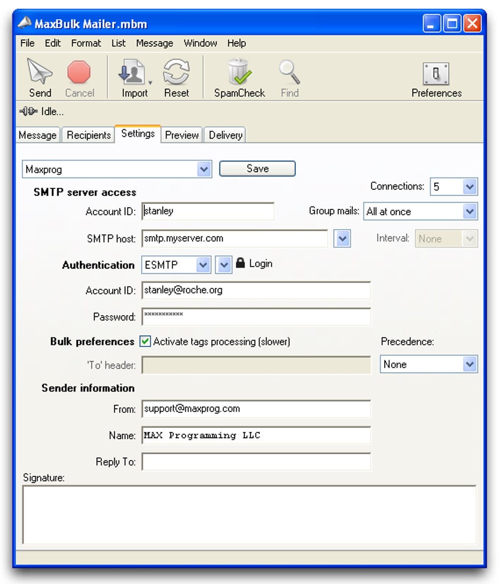Switch to the Message tab
This screenshot has height=584, width=501.
tap(38, 135)
